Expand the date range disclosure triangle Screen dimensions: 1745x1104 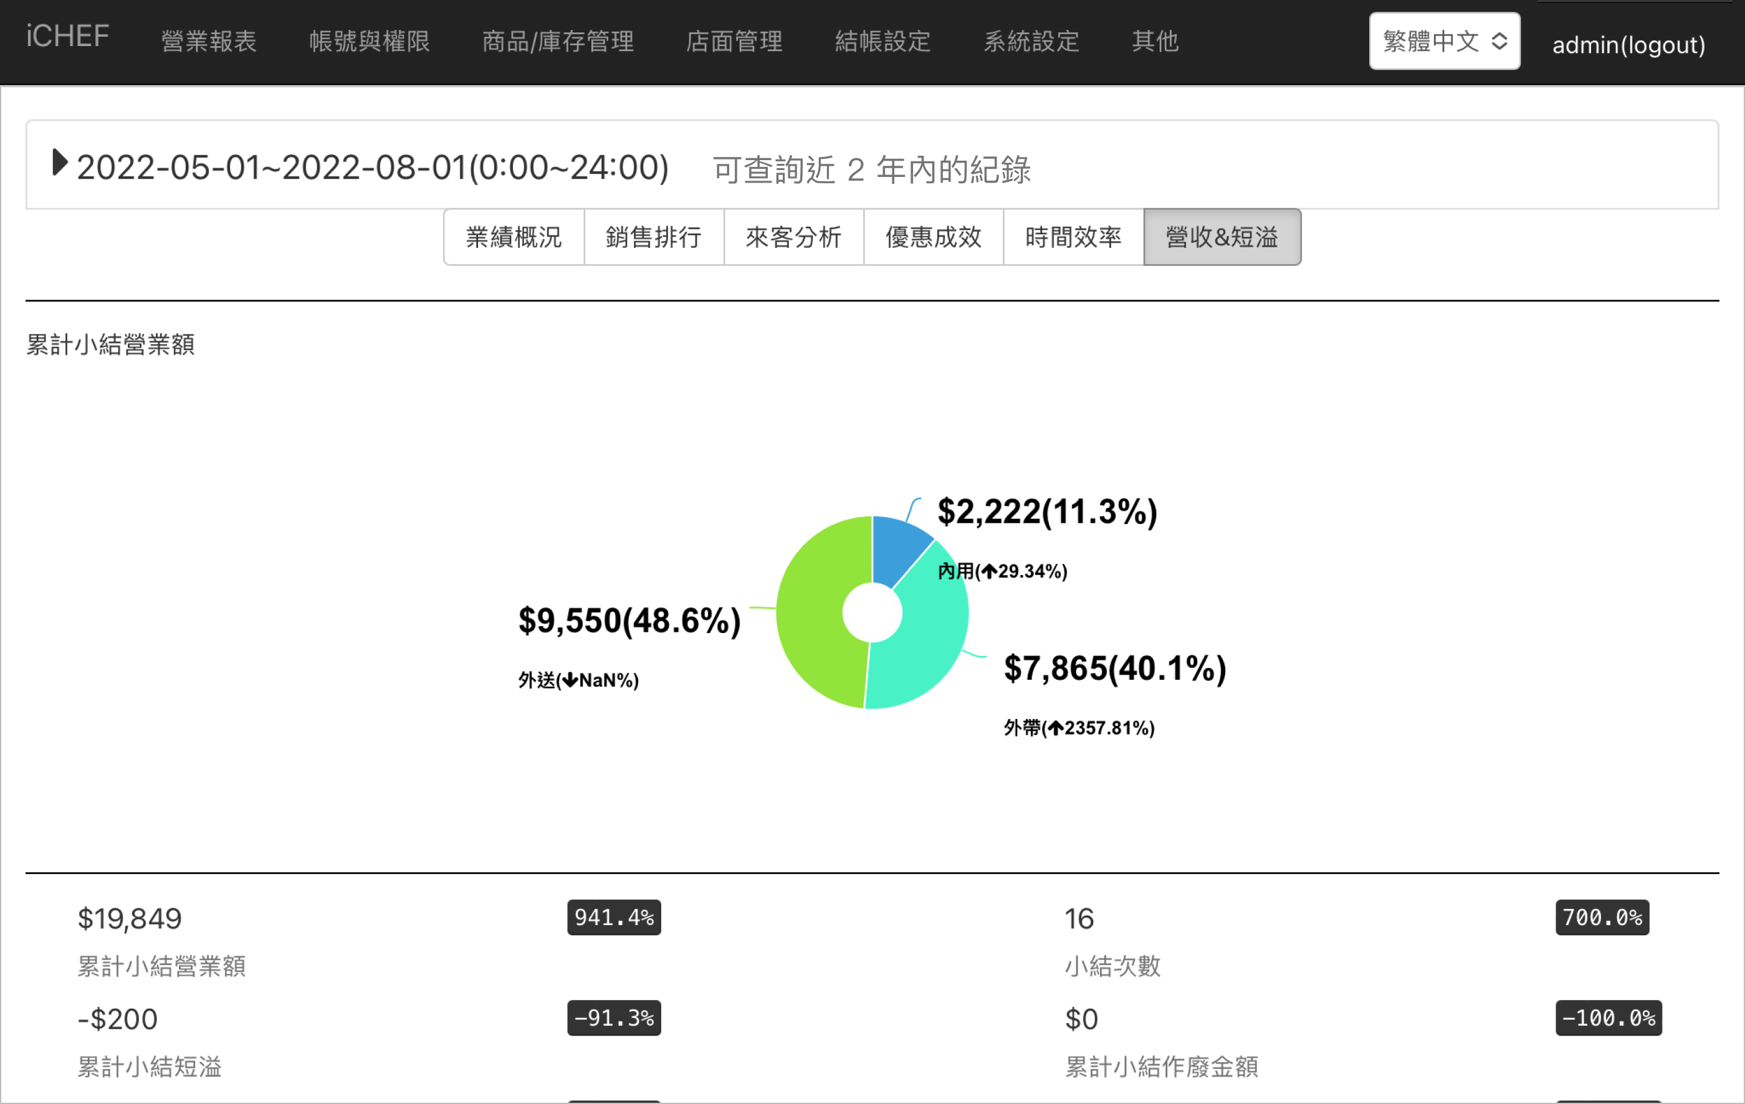(x=59, y=163)
